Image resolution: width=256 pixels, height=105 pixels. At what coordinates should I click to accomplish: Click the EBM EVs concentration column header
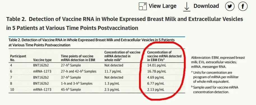164,56
